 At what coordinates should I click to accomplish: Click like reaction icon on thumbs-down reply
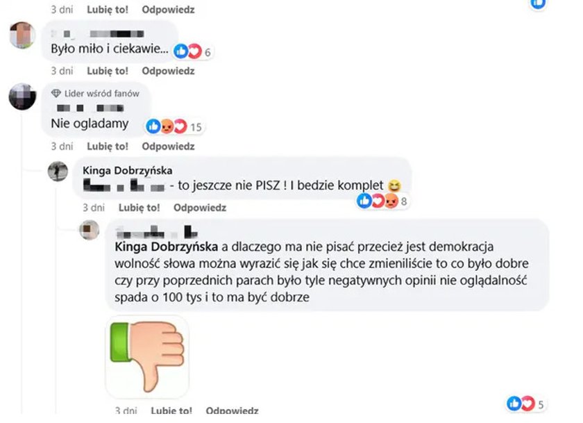pos(514,404)
